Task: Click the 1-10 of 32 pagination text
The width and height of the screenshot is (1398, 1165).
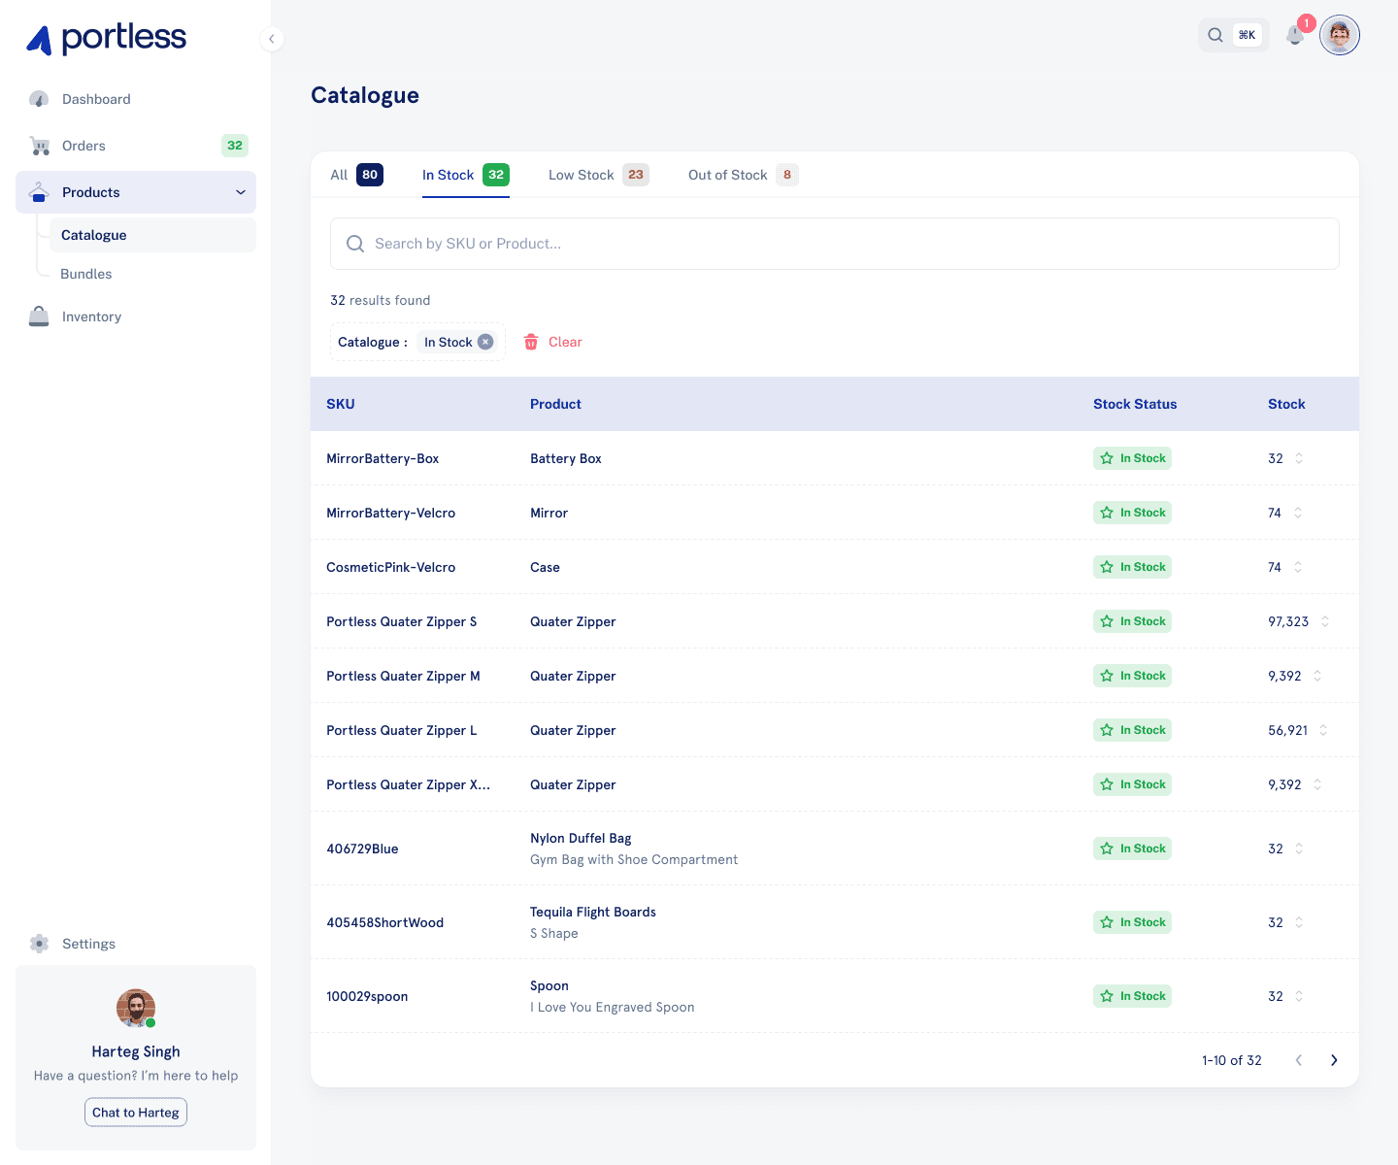Action: [1232, 1060]
